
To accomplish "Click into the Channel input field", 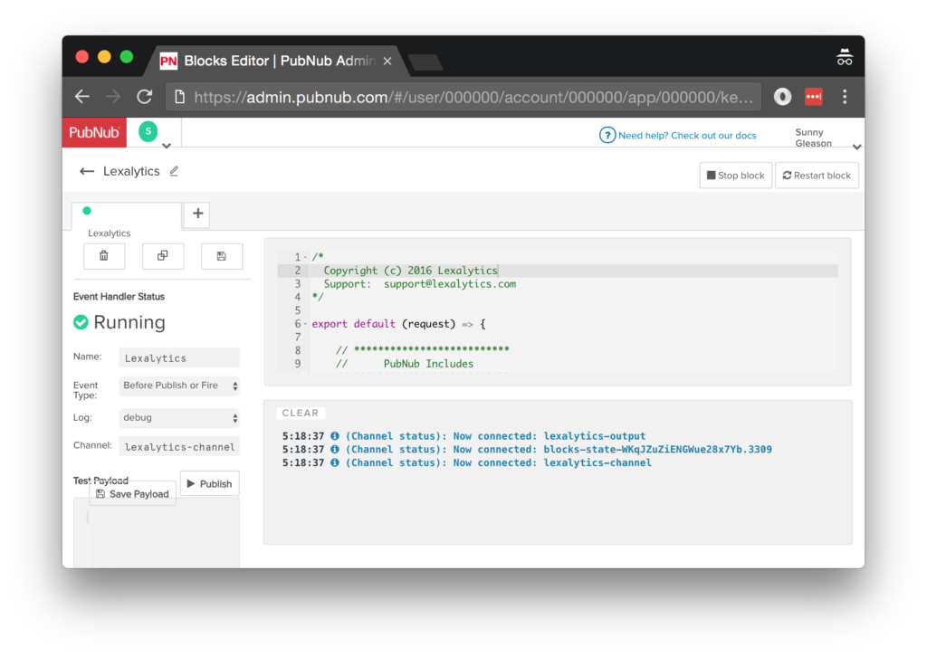I will (x=179, y=446).
